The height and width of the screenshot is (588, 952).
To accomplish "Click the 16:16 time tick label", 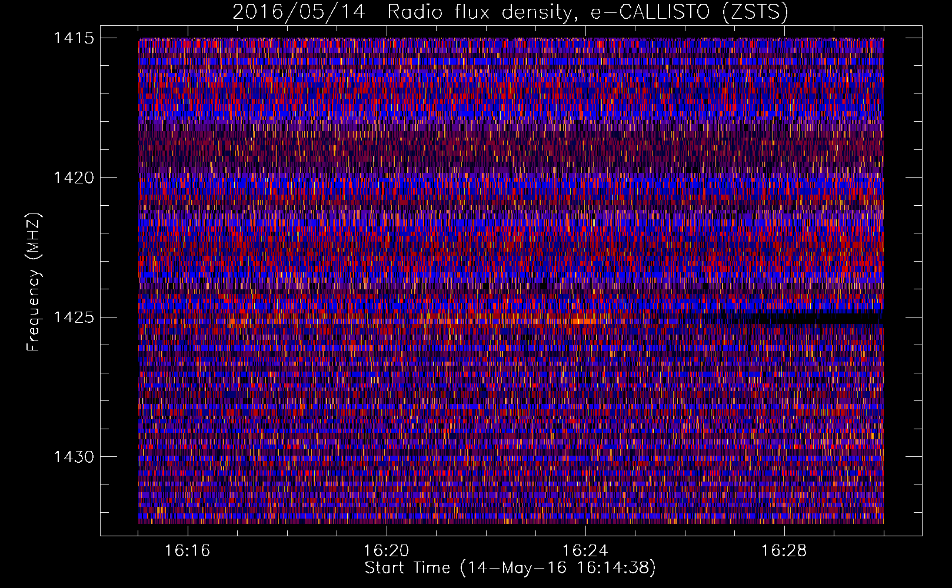I will click(188, 551).
